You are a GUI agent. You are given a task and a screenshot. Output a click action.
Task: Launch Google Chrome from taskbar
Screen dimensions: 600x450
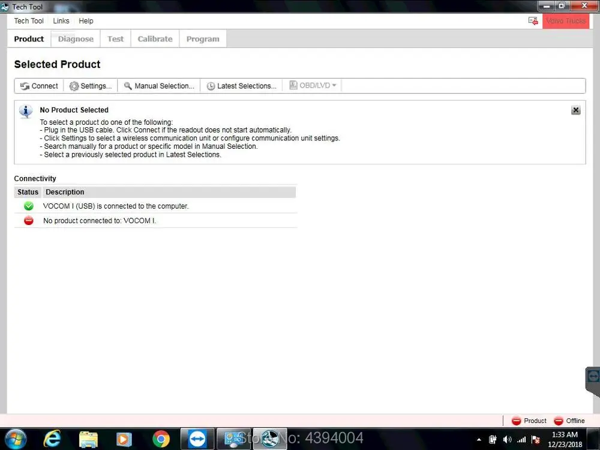(161, 439)
